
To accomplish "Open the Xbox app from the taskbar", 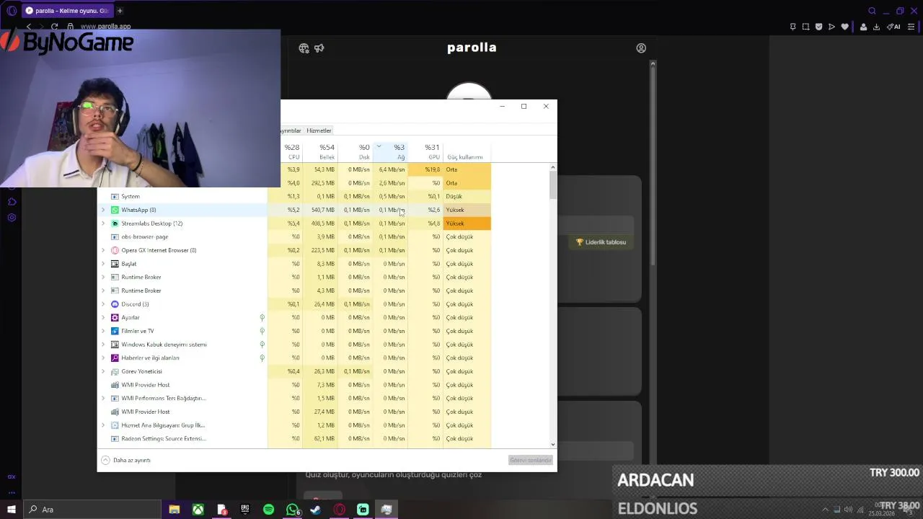I will point(198,510).
